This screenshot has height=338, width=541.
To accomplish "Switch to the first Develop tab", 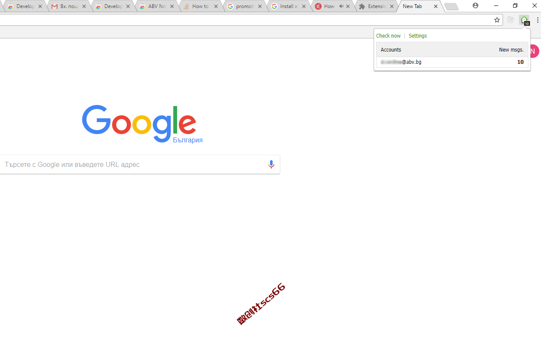I will click(x=25, y=6).
